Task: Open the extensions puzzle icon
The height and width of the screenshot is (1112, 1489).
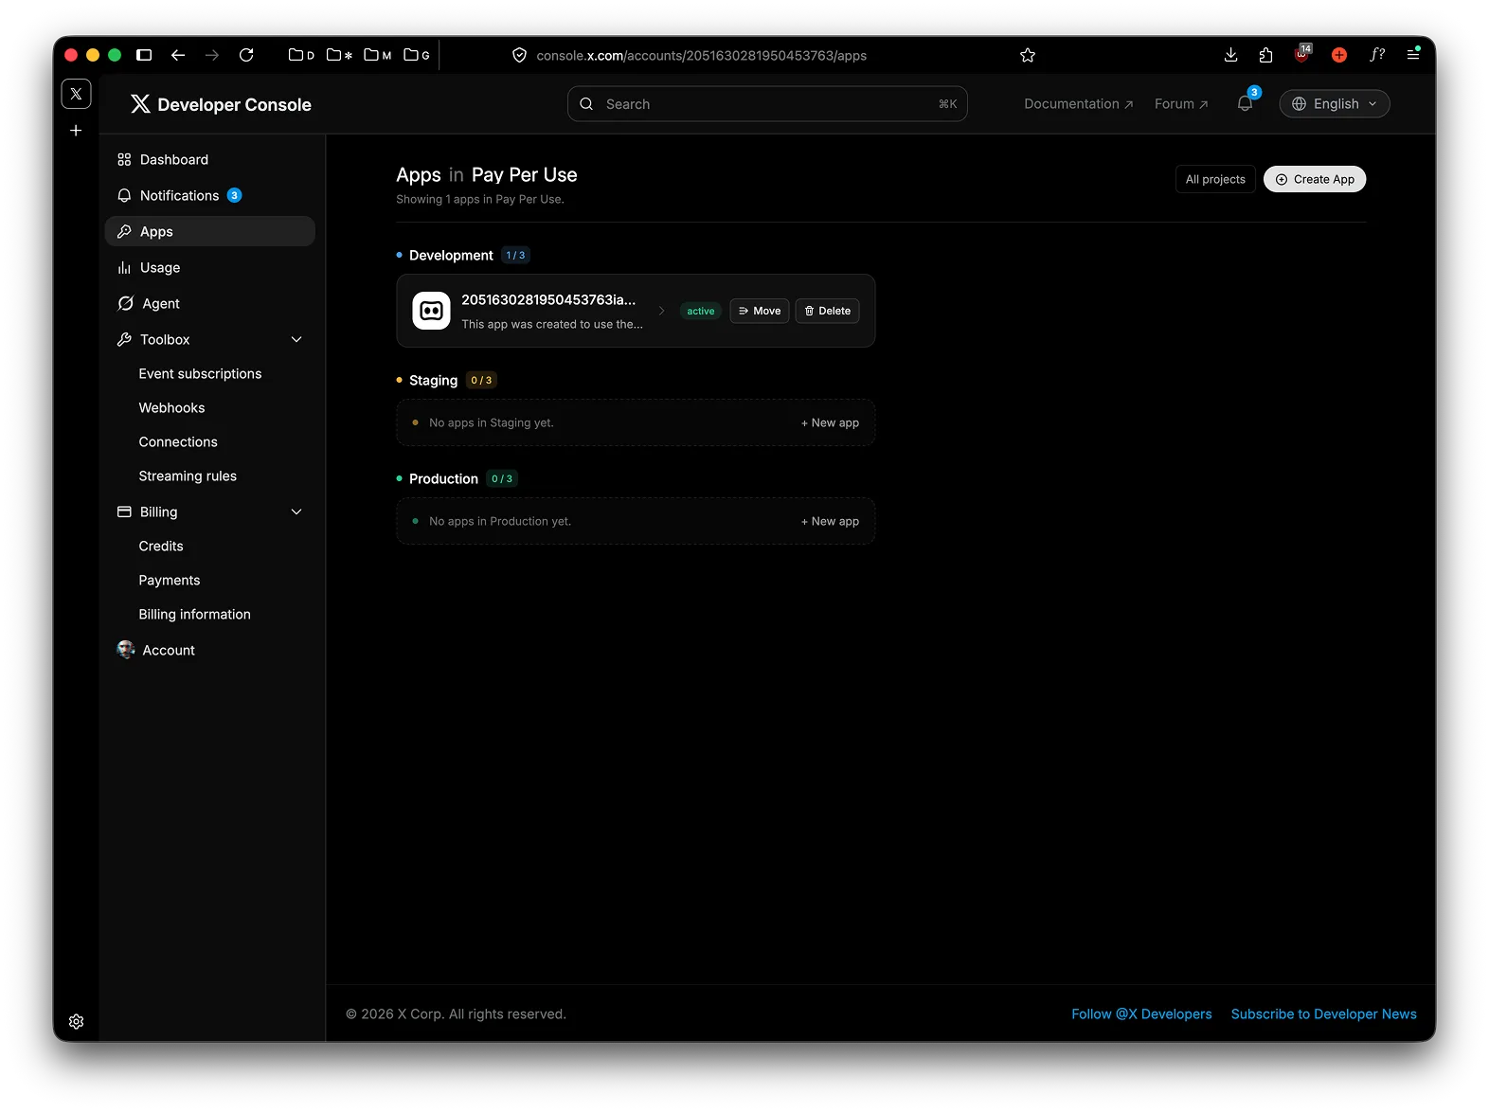Action: coord(1265,55)
